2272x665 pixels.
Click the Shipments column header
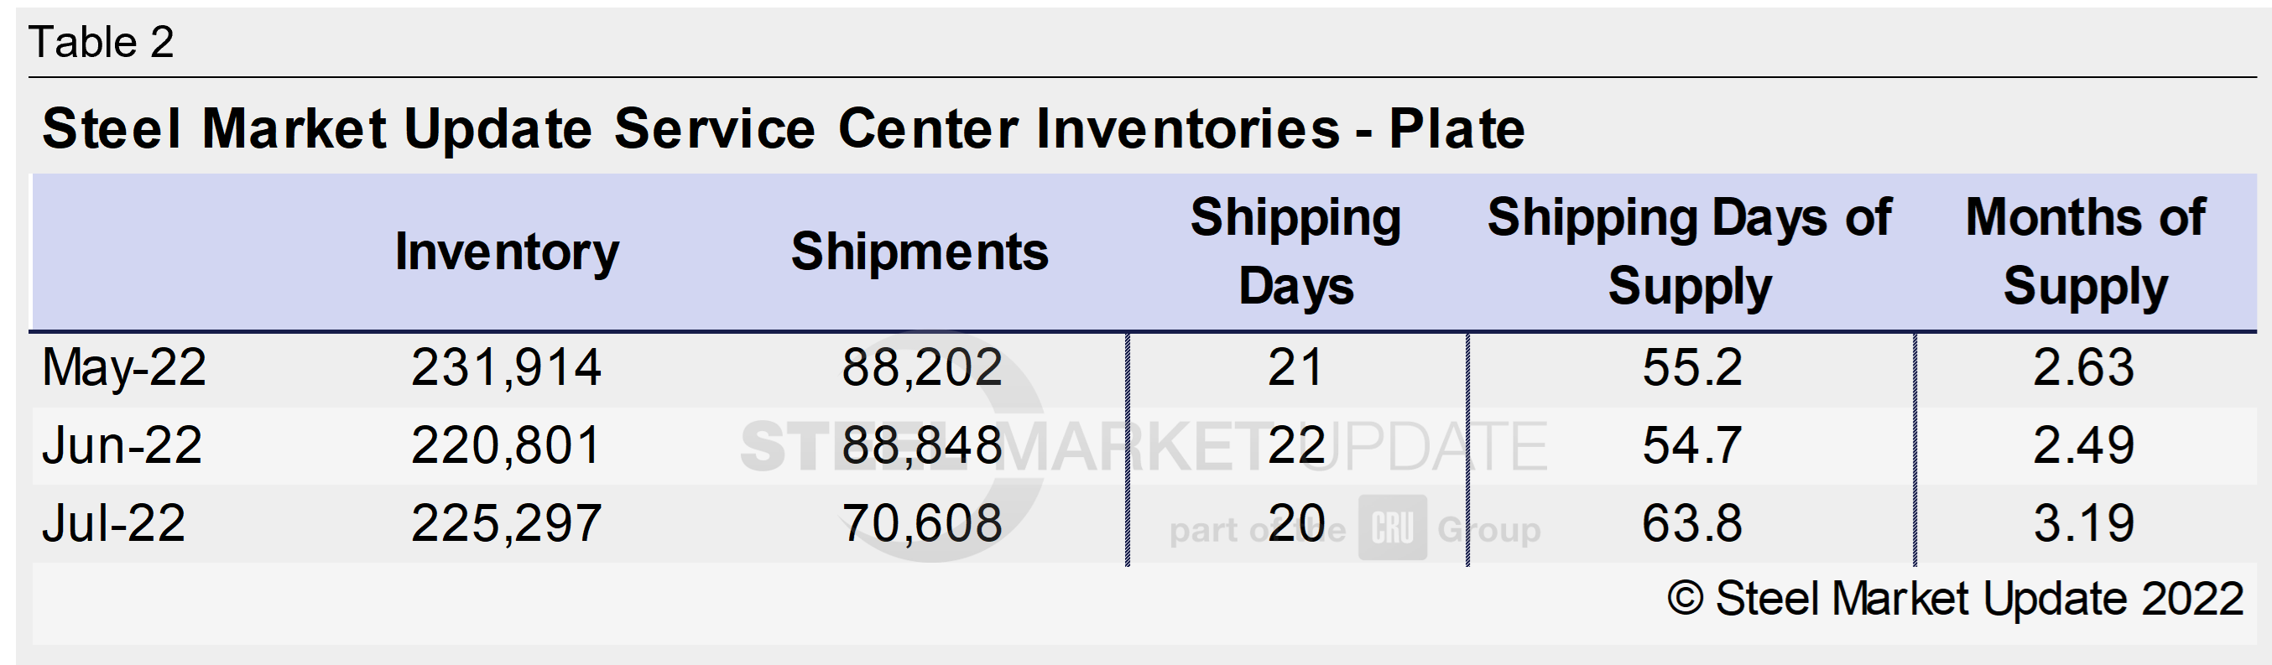(919, 252)
